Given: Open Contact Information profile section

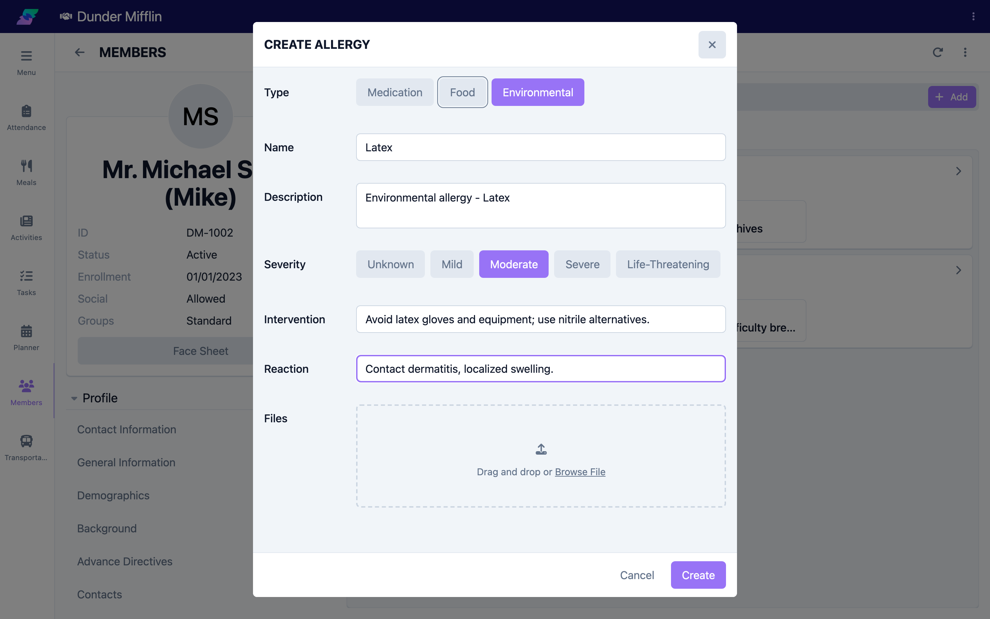Looking at the screenshot, I should point(126,429).
